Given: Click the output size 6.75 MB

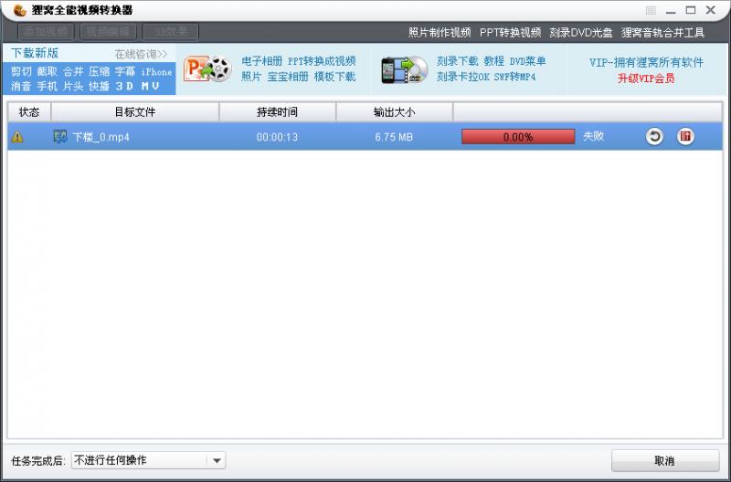Looking at the screenshot, I should 394,137.
